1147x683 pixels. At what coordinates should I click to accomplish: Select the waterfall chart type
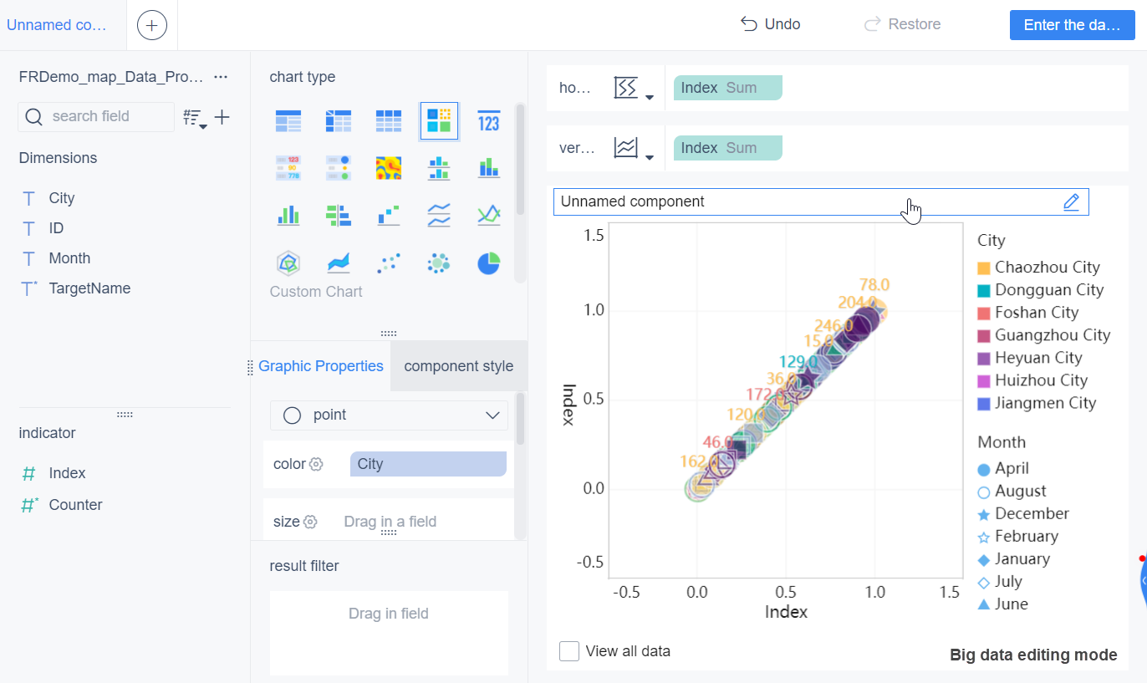389,216
